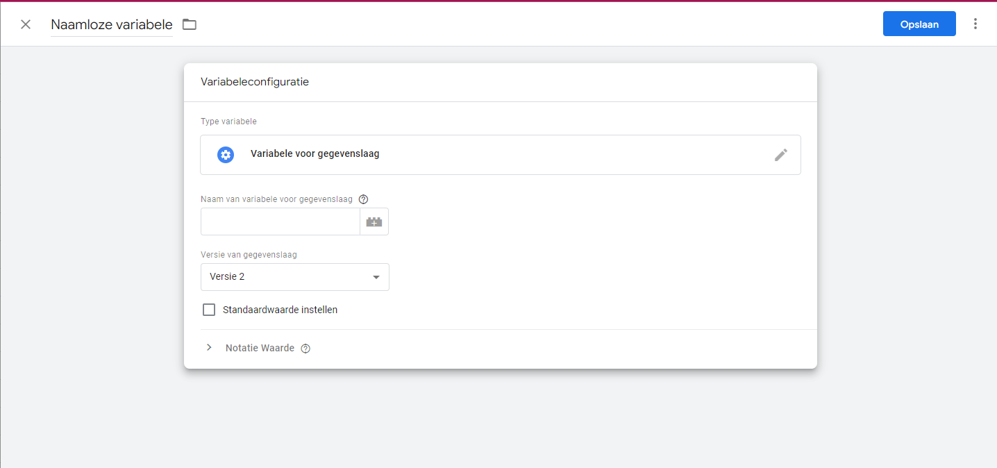Click the blue gear icon for Variabele voor gegevenslaag
997x468 pixels.
(226, 155)
